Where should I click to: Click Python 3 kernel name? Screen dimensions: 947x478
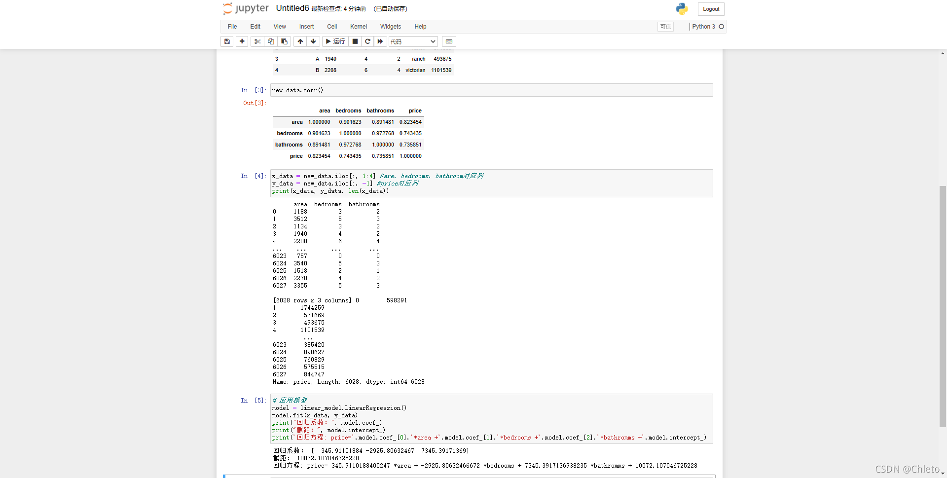(x=703, y=27)
